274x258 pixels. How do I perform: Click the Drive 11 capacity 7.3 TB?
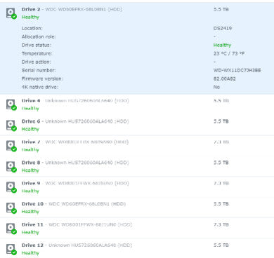click(x=221, y=224)
